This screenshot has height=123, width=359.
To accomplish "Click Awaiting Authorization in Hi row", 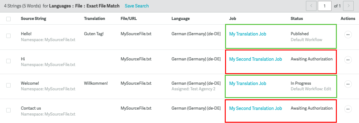I will point(312,59).
